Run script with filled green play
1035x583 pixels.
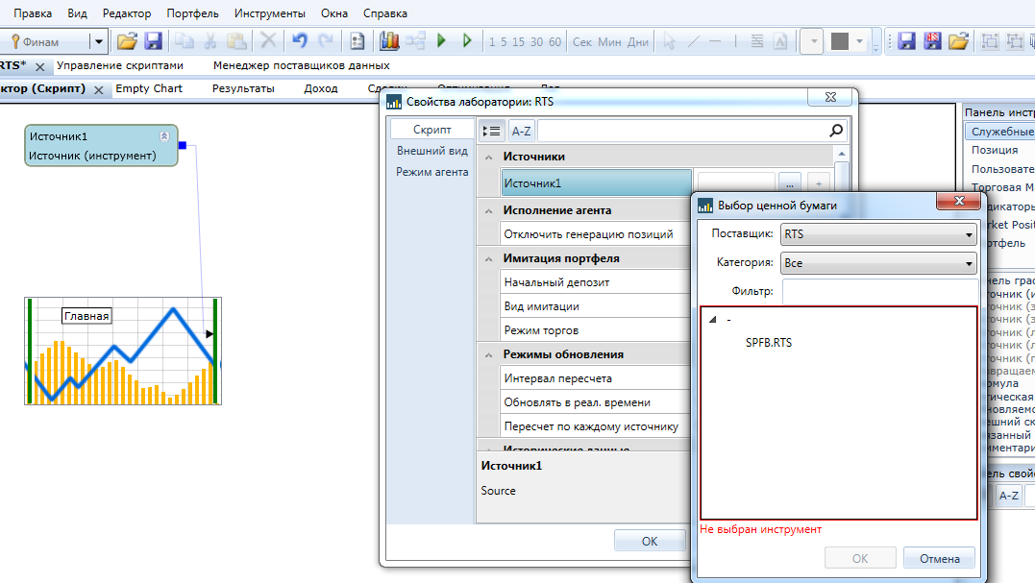(x=442, y=41)
